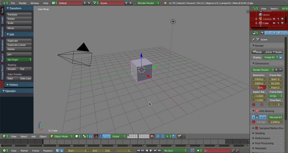The image size is (288, 153).
Task: Open the File menu
Action: pyautogui.click(x=13, y=3)
